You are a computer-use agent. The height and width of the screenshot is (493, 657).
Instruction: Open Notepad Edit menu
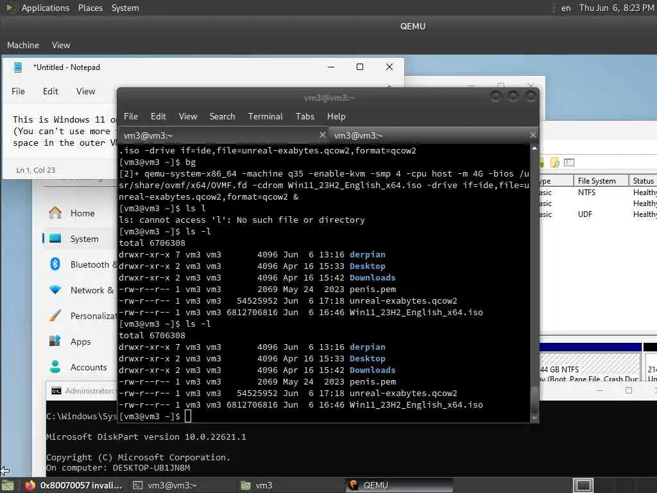pos(50,91)
